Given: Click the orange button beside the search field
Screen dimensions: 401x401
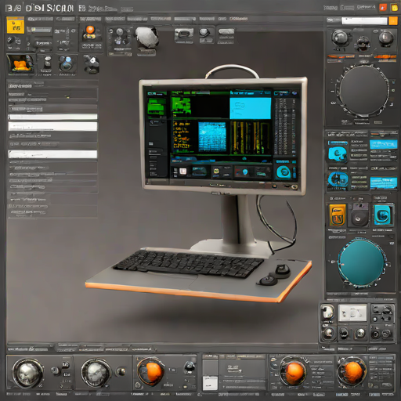Looking at the screenshot, I should coord(393,21).
